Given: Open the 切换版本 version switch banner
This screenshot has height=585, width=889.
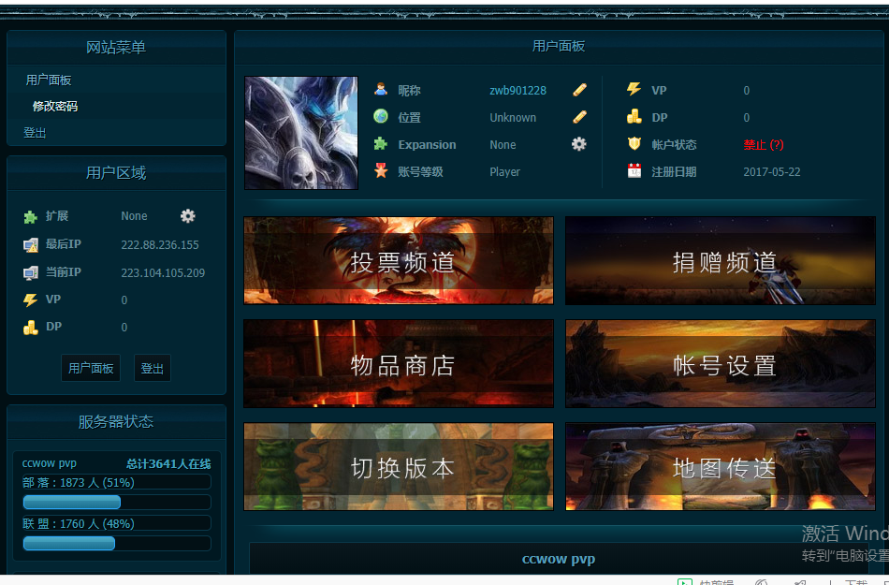Looking at the screenshot, I should click(398, 466).
